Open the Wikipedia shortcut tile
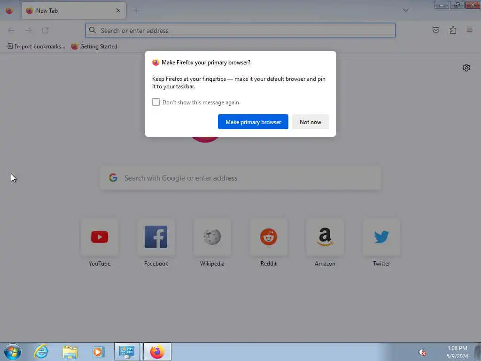The height and width of the screenshot is (361, 481). point(212,237)
